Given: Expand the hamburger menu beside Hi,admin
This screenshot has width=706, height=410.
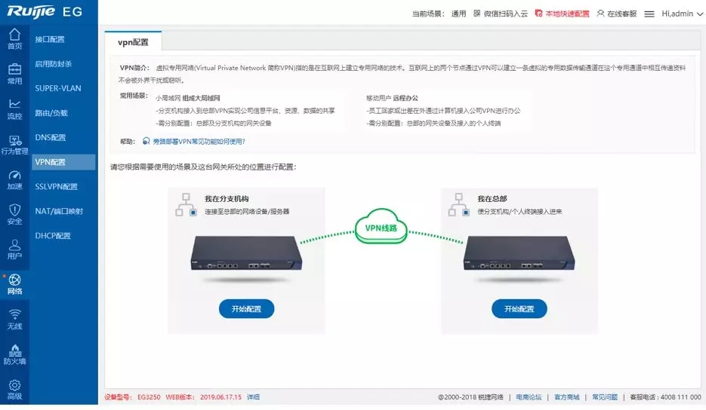Looking at the screenshot, I should point(649,14).
